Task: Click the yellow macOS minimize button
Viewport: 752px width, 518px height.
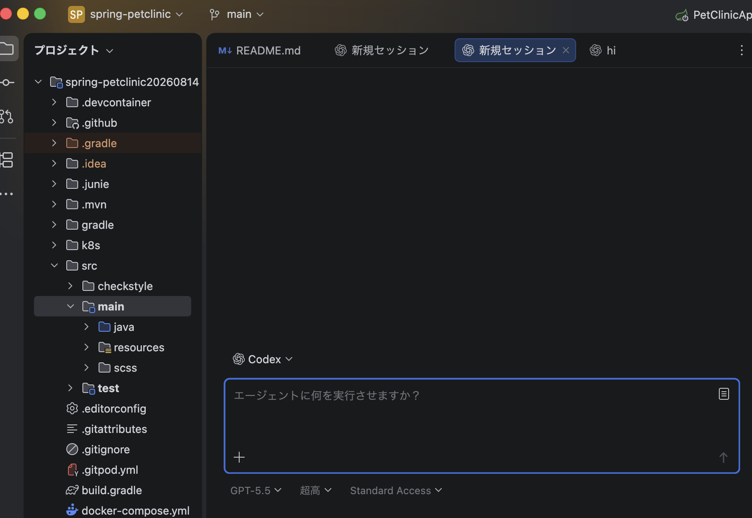Action: click(23, 14)
